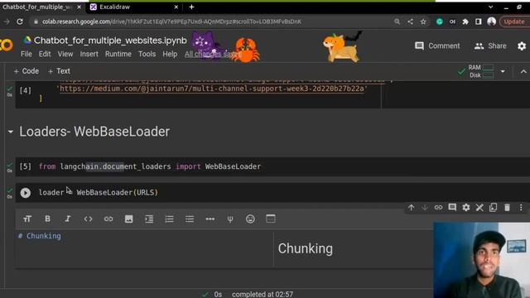This screenshot has width=530, height=298.
Task: Open tab search chevron in title bar
Action: click(490, 7)
